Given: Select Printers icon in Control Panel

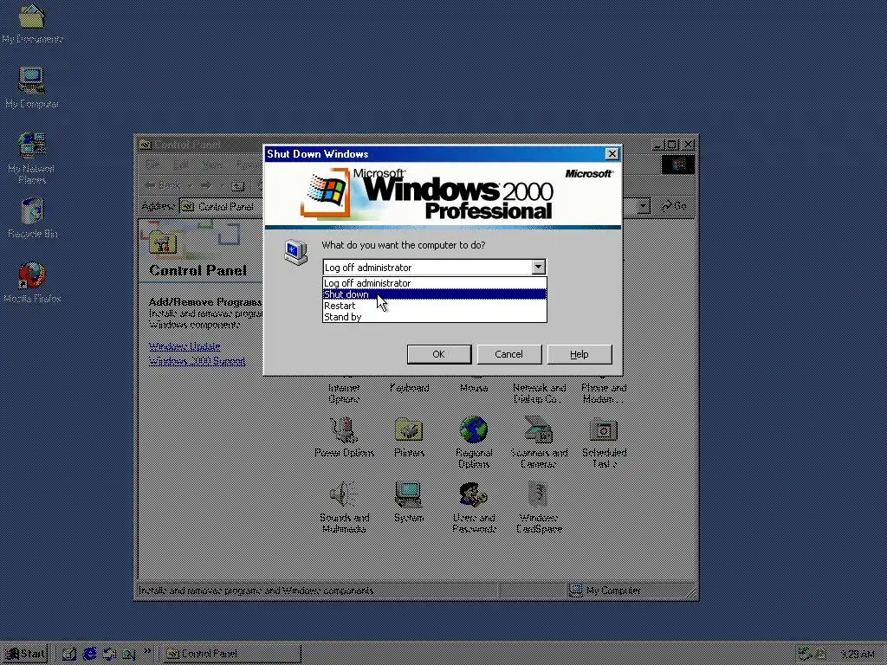Looking at the screenshot, I should [x=409, y=436].
